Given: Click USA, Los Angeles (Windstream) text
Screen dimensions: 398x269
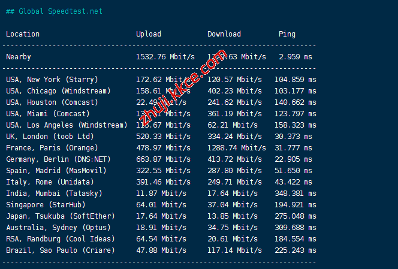Looking at the screenshot, I should pos(67,125).
